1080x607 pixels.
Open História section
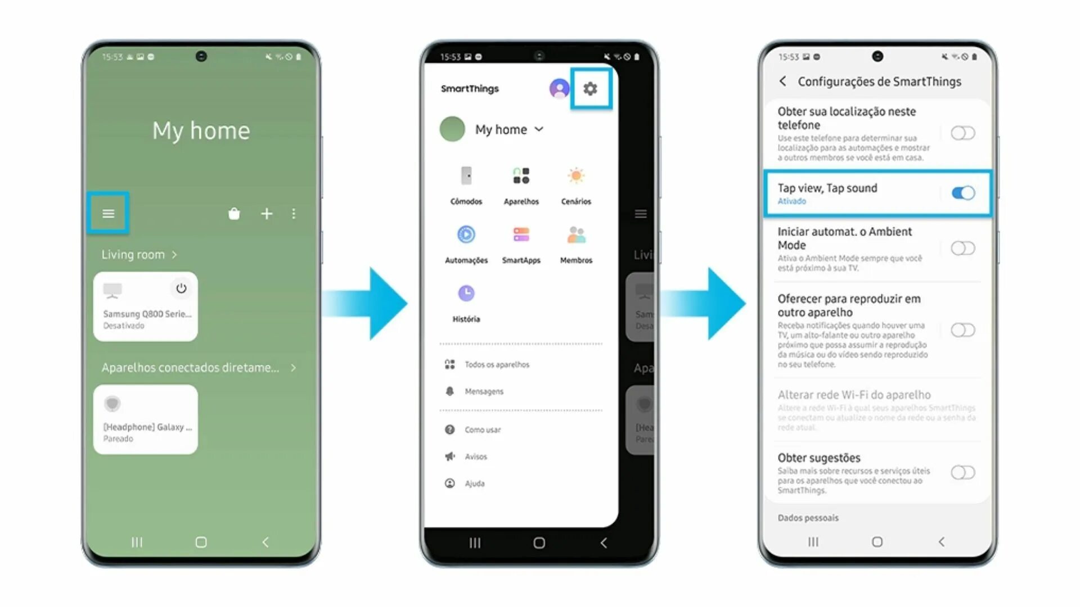[465, 302]
